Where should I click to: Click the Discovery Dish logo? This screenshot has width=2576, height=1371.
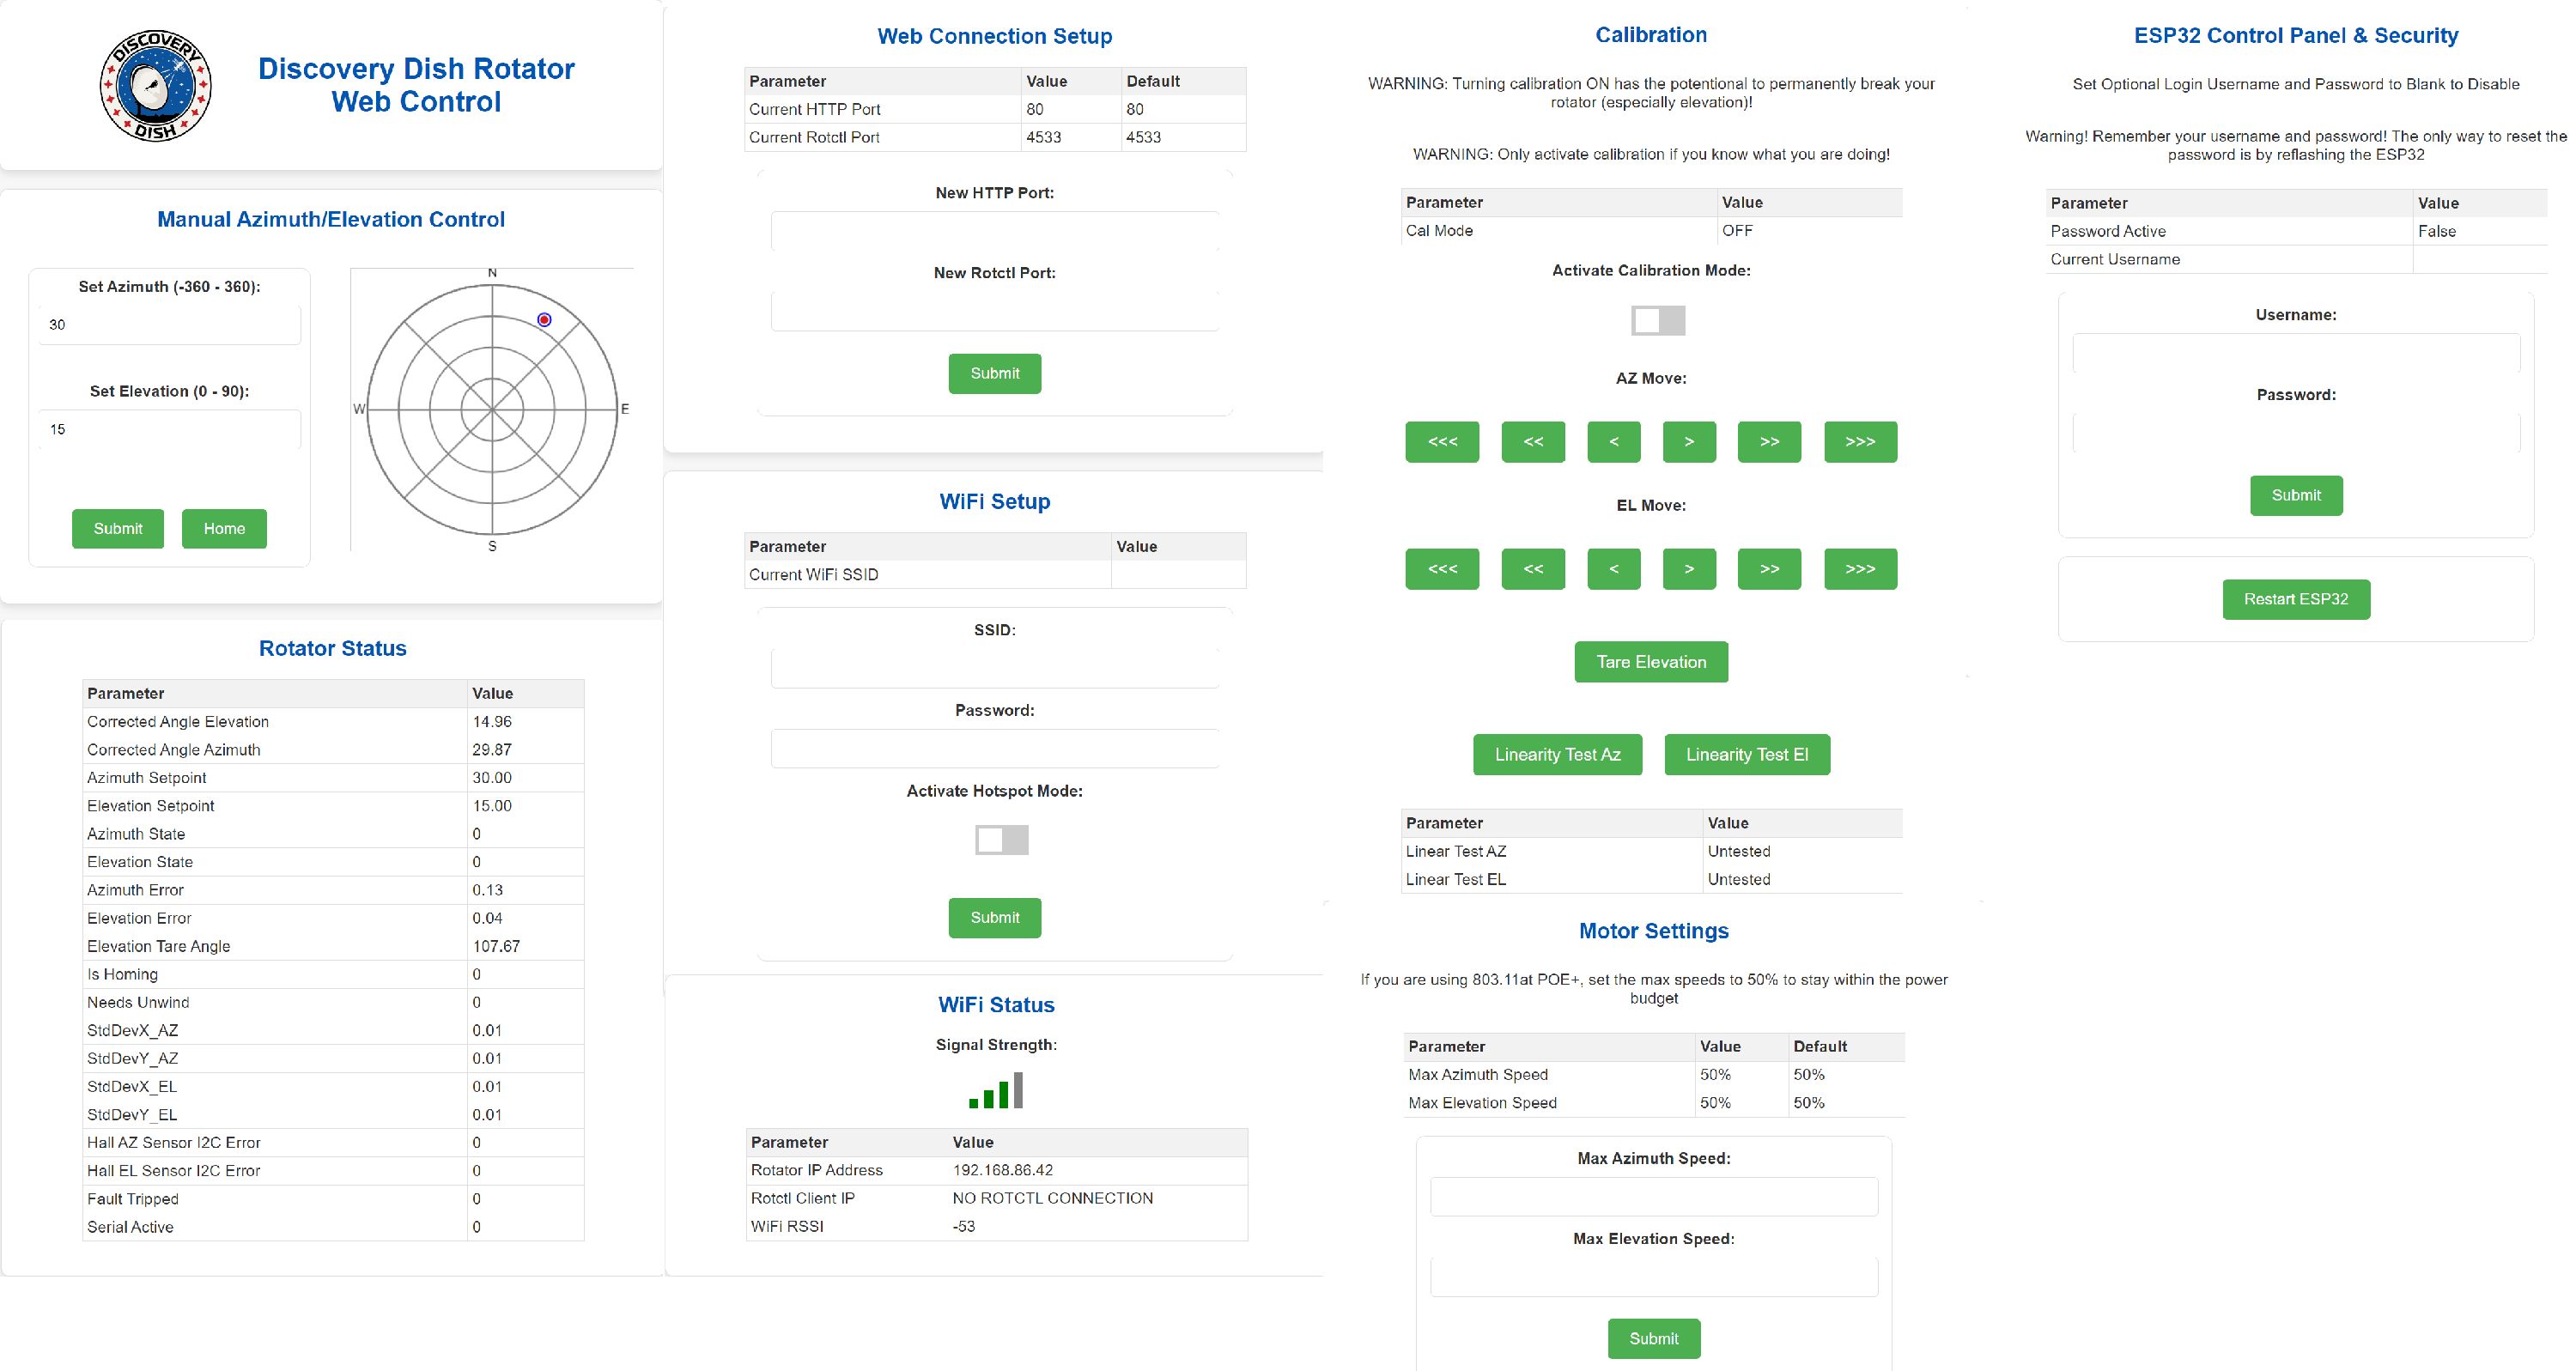156,85
